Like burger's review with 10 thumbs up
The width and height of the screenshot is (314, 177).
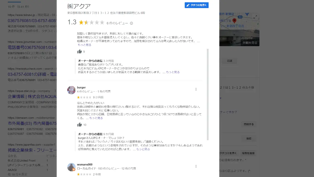click(x=80, y=125)
